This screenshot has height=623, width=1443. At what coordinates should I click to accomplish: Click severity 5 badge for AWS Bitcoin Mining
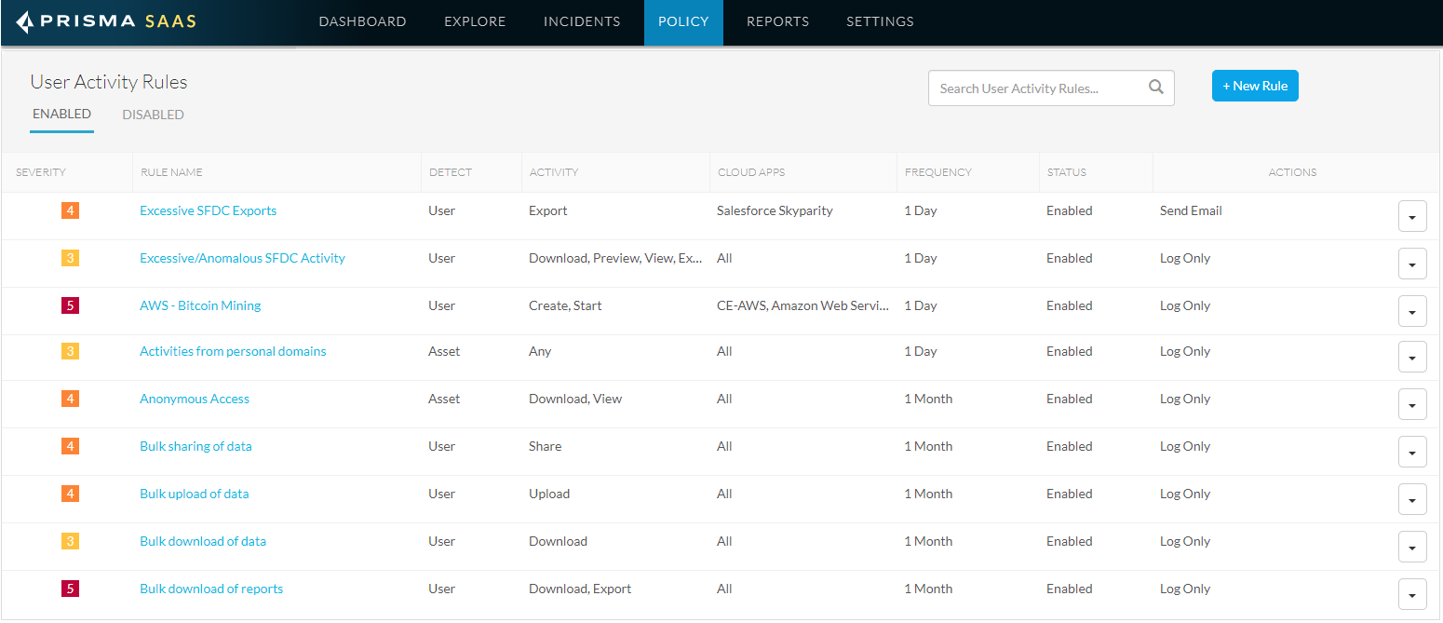[x=70, y=305]
